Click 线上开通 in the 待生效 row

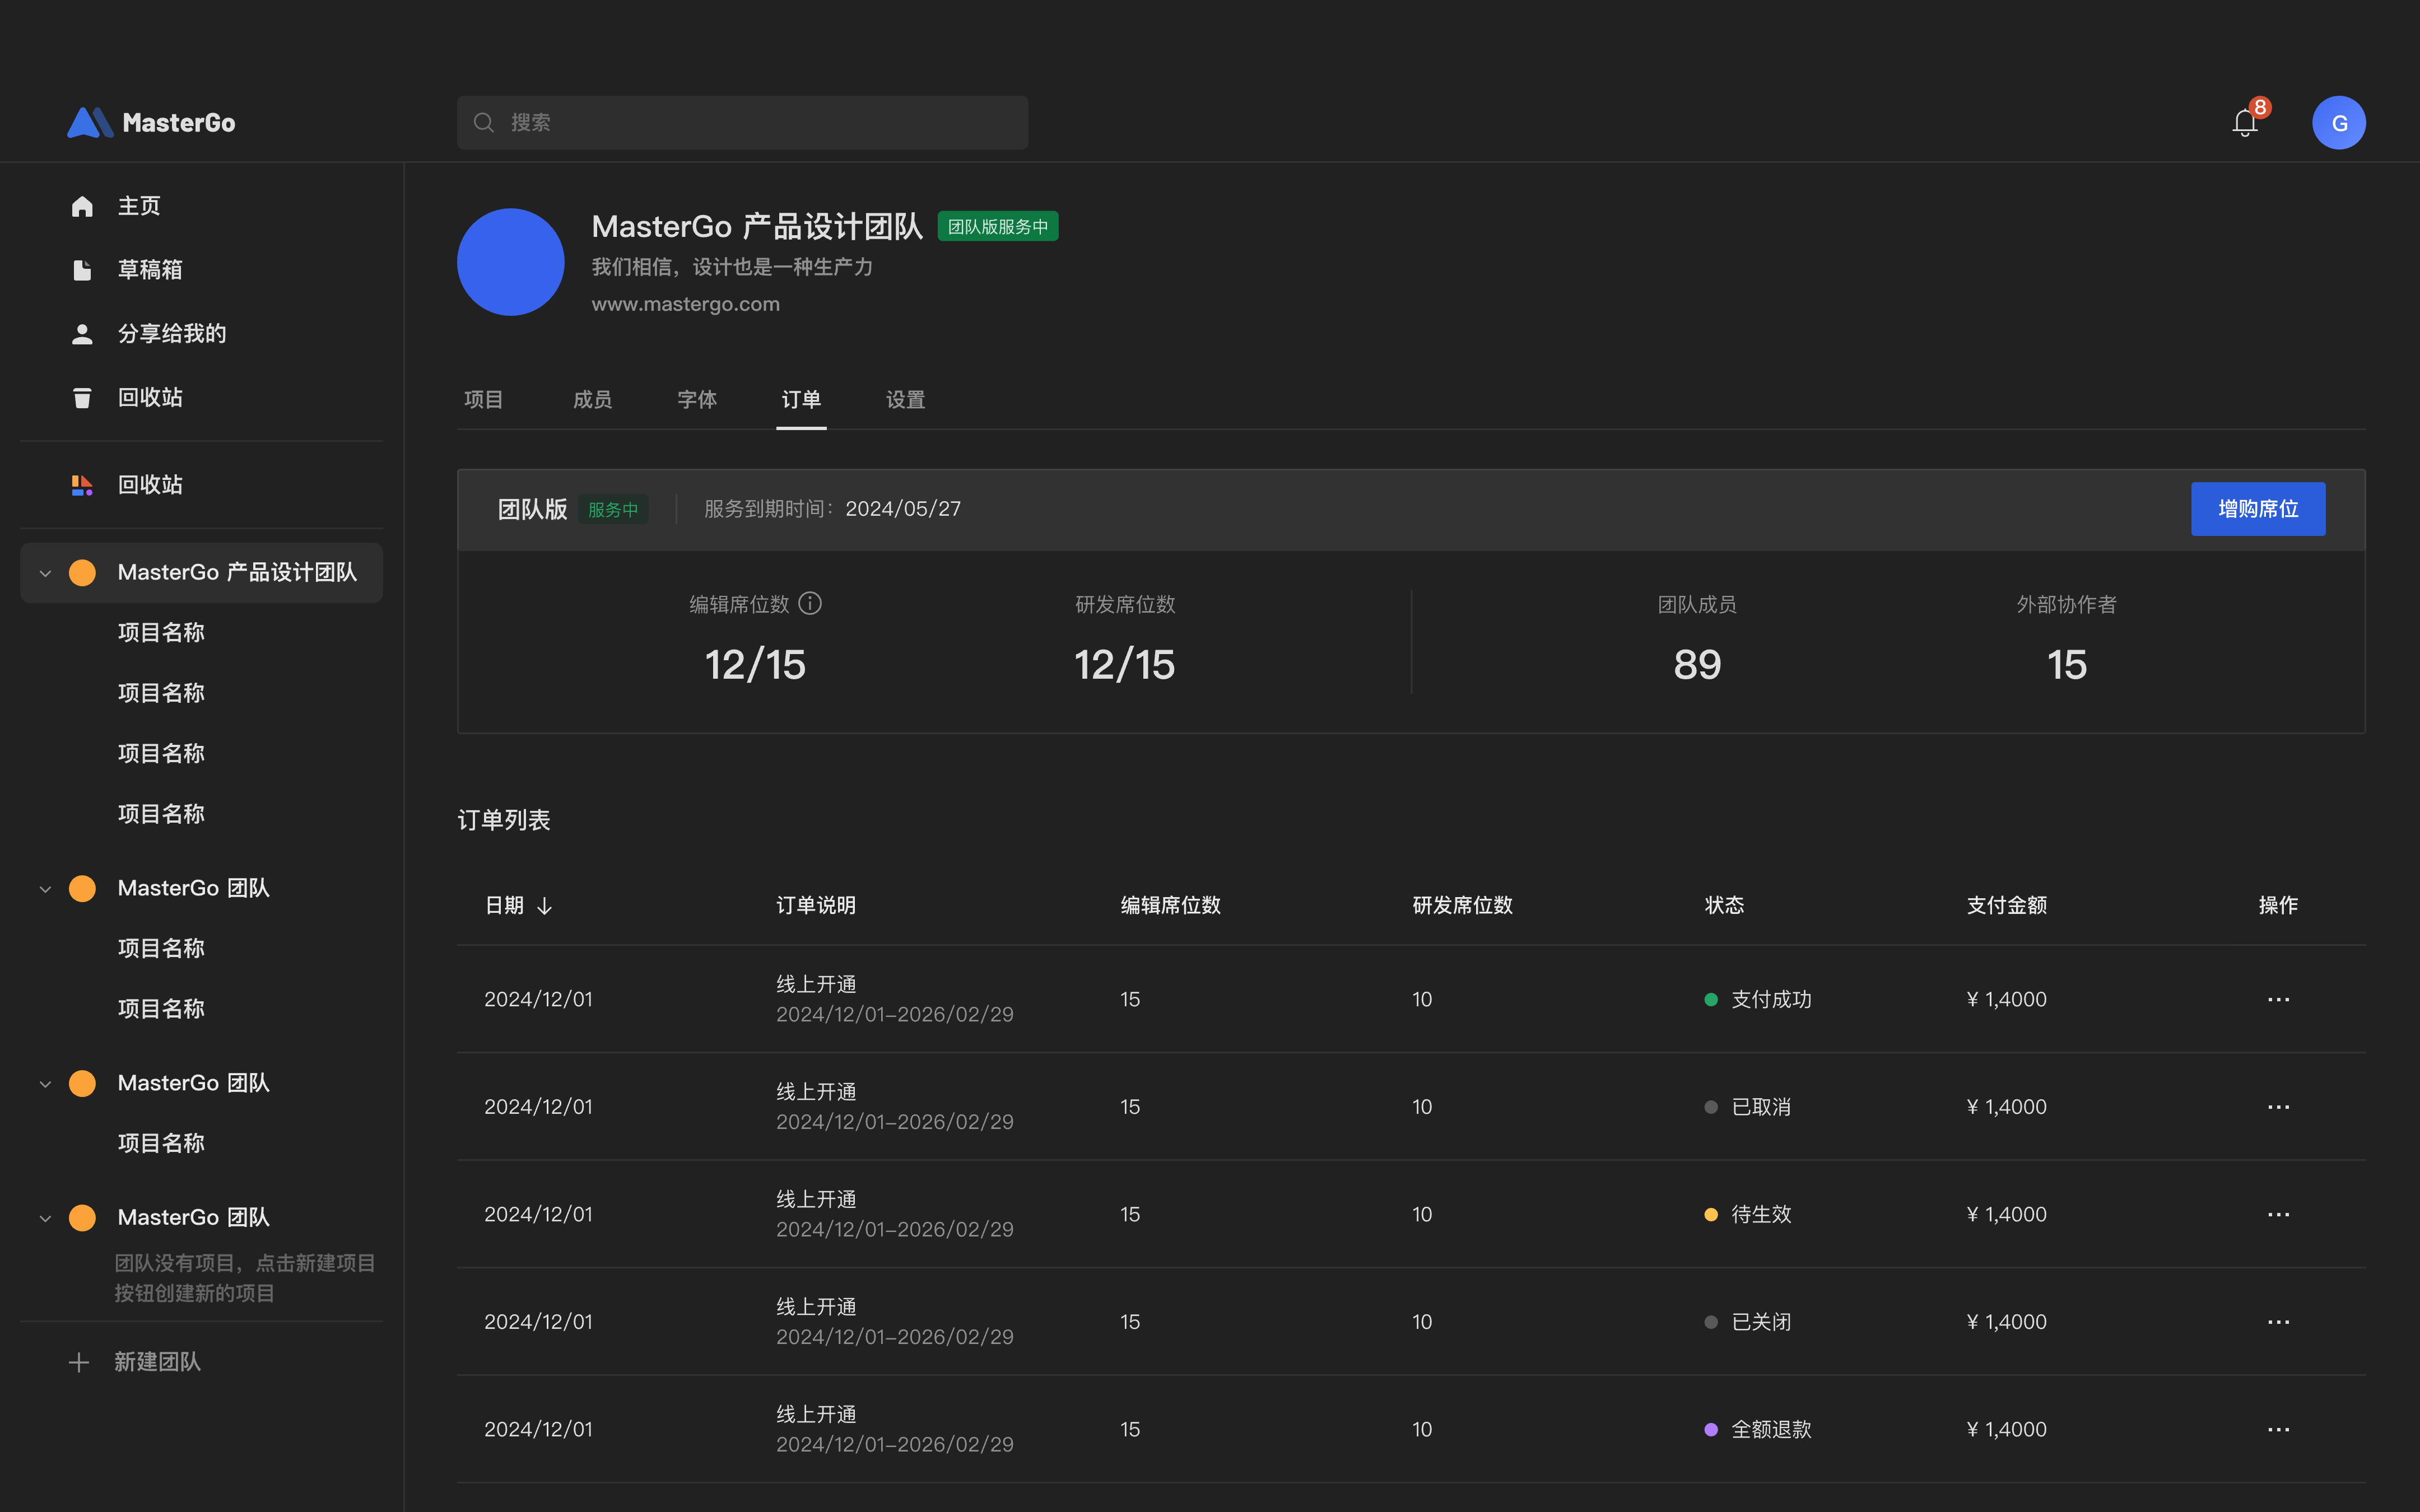[816, 1199]
